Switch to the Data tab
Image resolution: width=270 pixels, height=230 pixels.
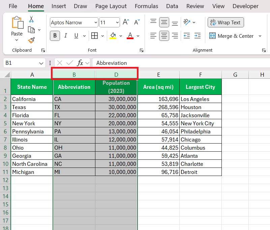click(172, 6)
